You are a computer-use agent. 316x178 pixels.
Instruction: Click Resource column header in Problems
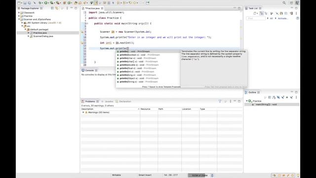click(x=149, y=109)
